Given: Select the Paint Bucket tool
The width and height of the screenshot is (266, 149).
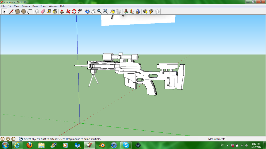Looking at the screenshot, I should coord(55,11).
